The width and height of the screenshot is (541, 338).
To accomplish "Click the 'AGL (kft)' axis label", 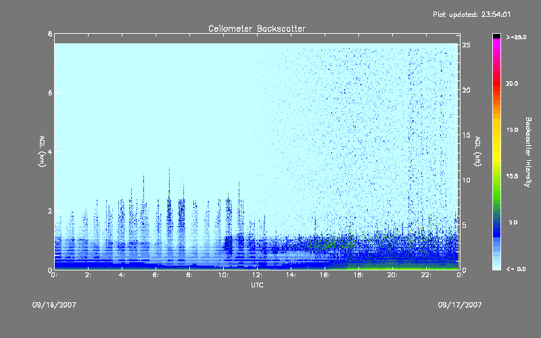I will pyautogui.click(x=477, y=151).
